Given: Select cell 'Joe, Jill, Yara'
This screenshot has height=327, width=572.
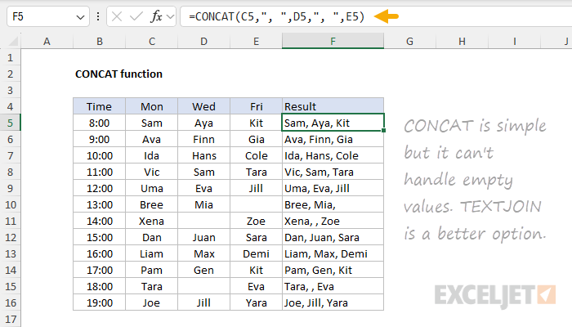Looking at the screenshot, I should tap(333, 303).
